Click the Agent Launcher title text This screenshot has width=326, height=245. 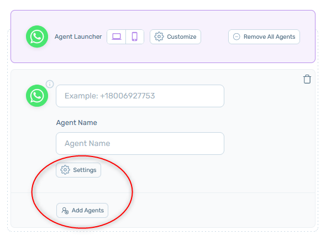[78, 37]
